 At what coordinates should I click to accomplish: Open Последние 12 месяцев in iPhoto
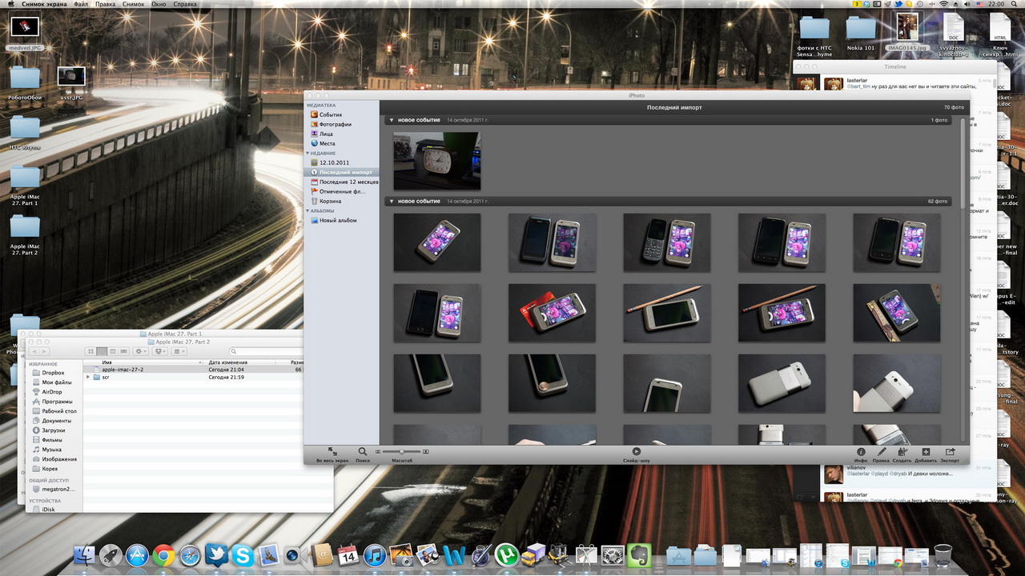point(344,182)
